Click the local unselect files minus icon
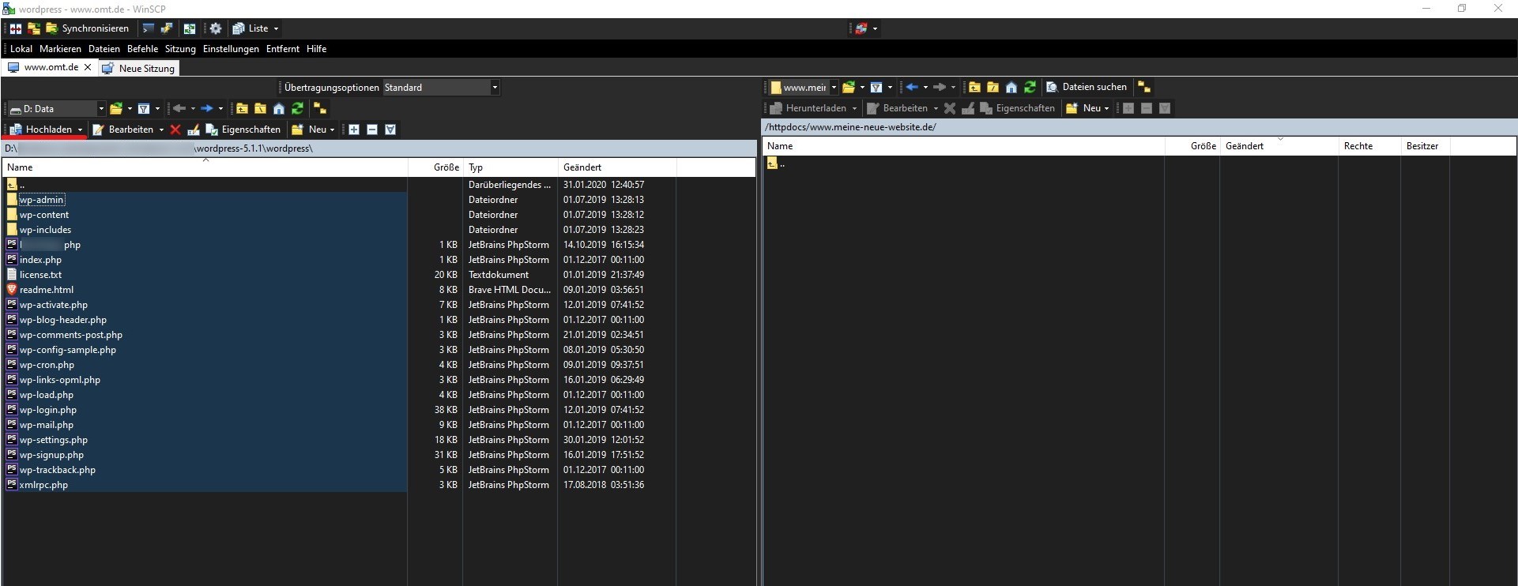 click(x=372, y=130)
